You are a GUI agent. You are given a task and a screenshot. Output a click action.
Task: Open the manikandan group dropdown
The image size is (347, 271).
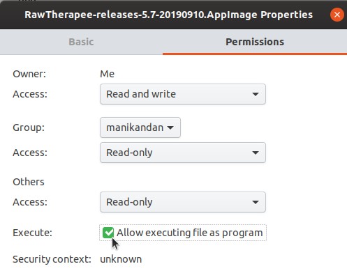140,127
